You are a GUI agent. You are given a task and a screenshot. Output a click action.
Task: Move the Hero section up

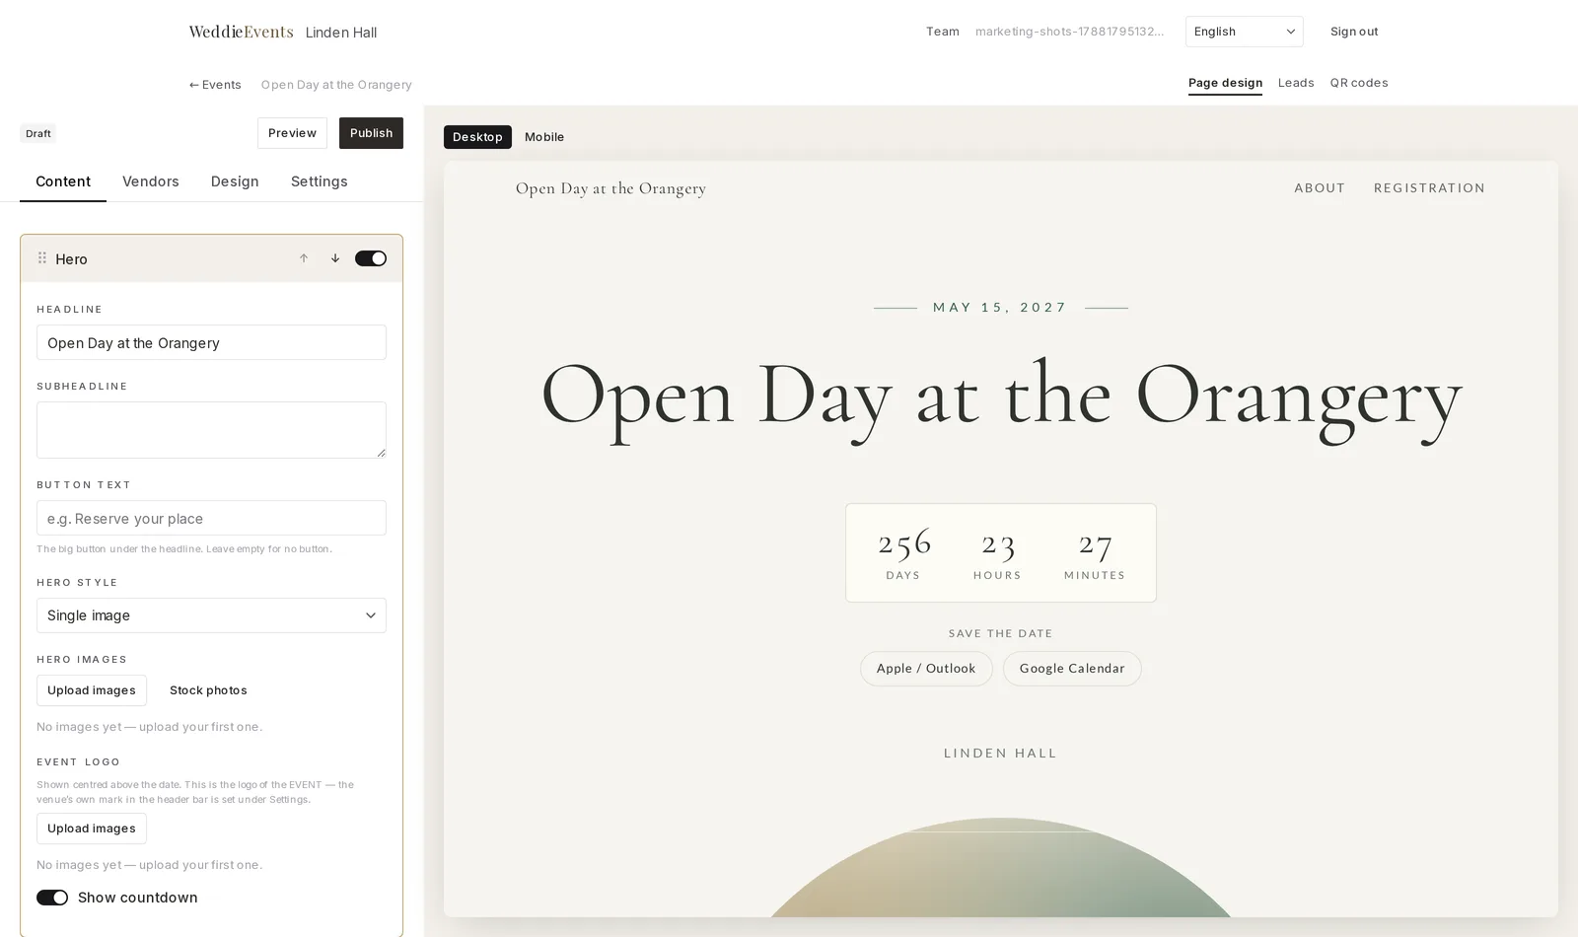304,258
